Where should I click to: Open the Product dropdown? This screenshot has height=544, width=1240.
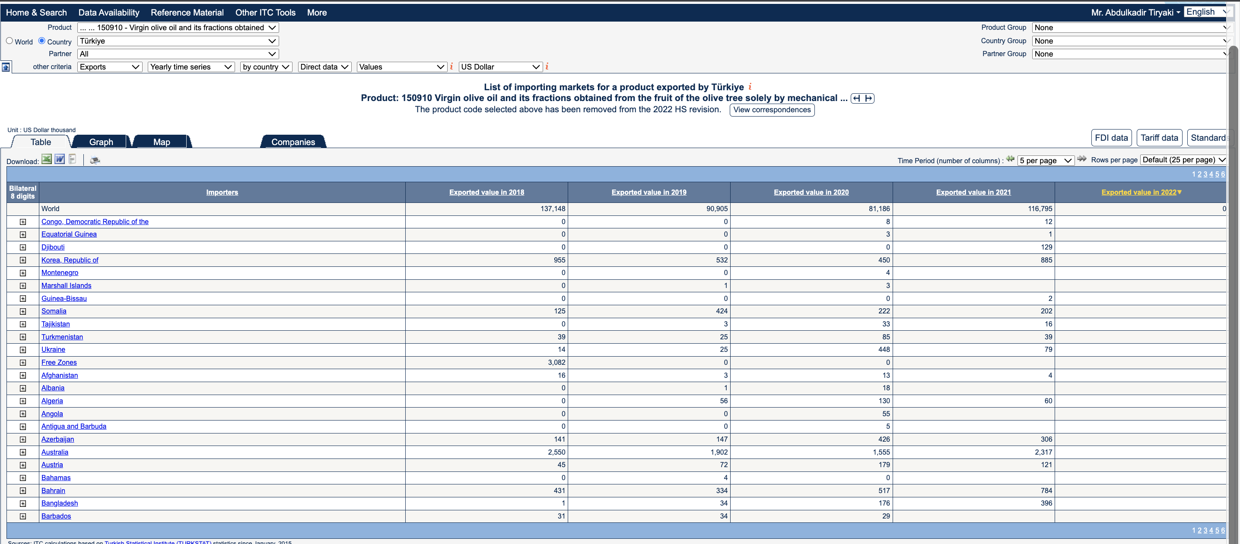click(x=178, y=28)
